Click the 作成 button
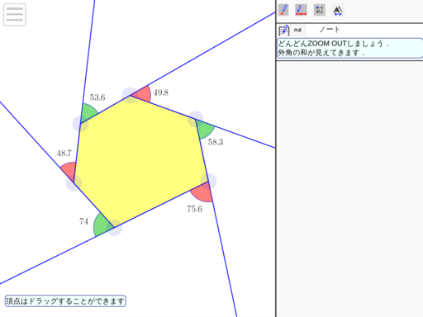The height and width of the screenshot is (317, 423). click(297, 30)
